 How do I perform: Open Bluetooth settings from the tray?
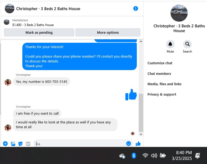[134, 156]
